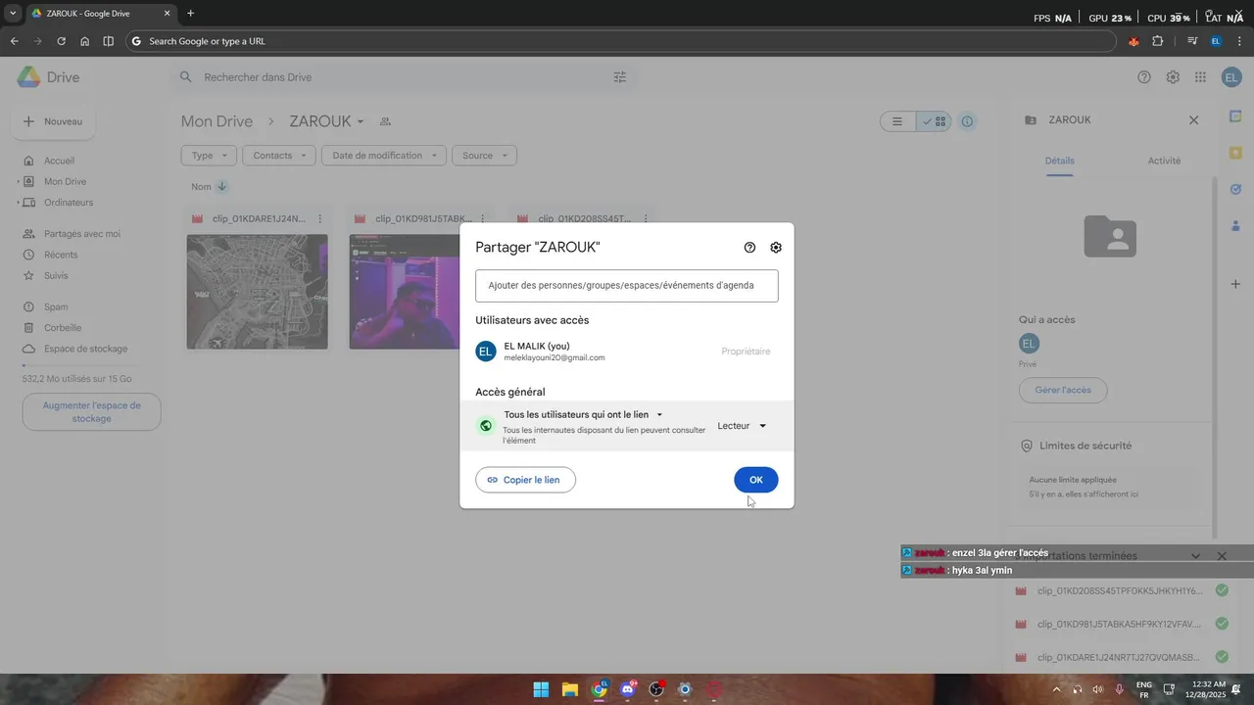The image size is (1254, 705).
Task: Click 'Gérer l'accès' button
Action: pyautogui.click(x=1063, y=390)
